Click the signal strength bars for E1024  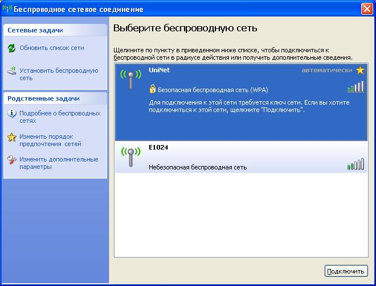[x=355, y=165]
